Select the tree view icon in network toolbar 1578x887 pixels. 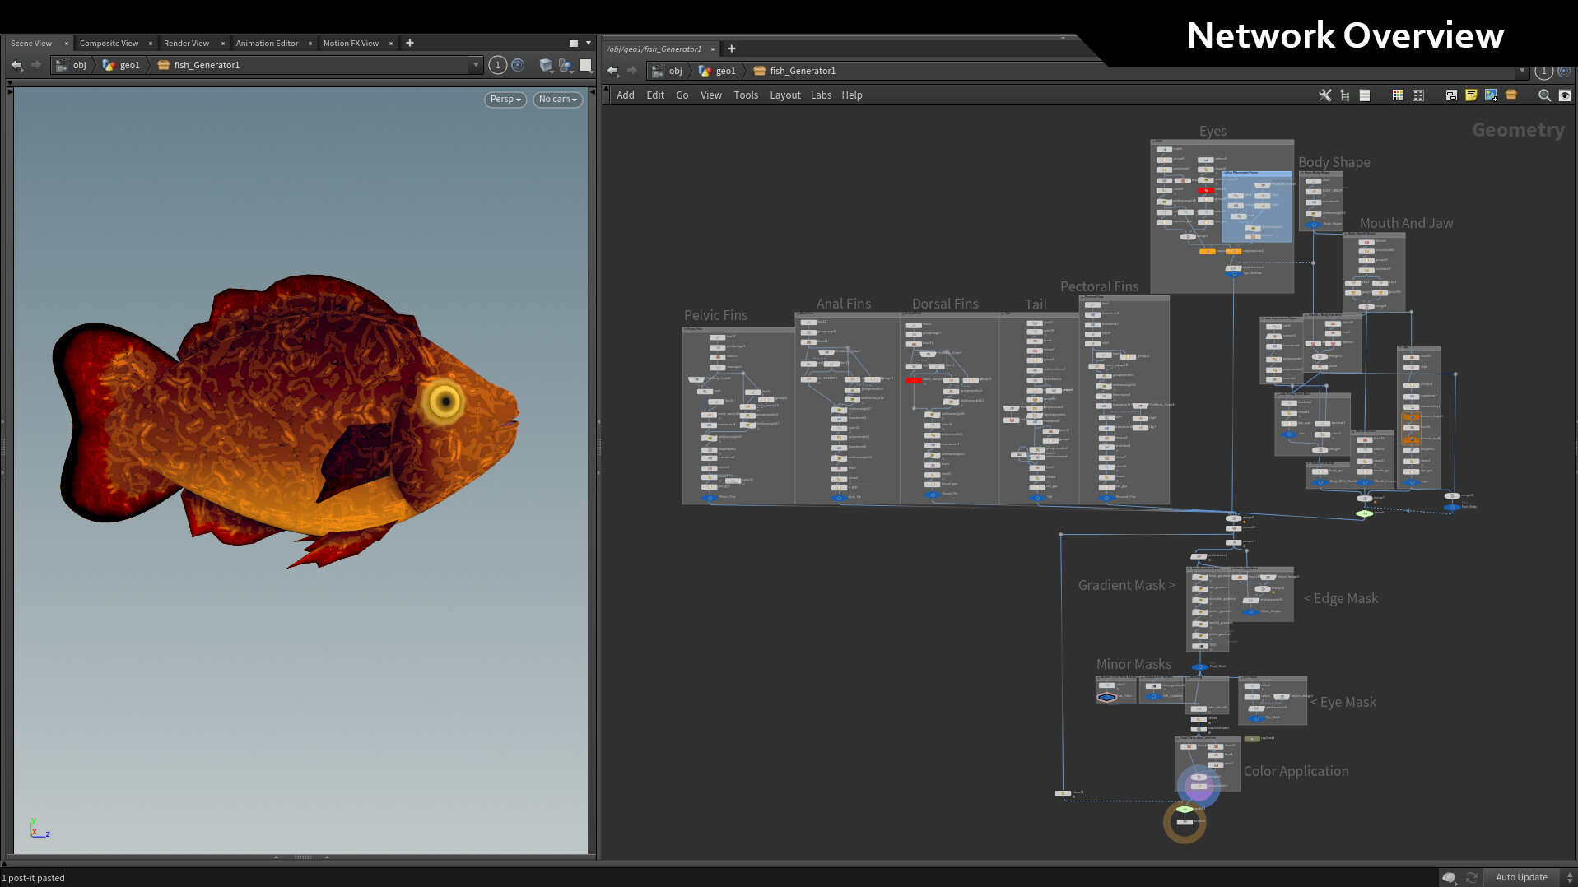click(1345, 95)
